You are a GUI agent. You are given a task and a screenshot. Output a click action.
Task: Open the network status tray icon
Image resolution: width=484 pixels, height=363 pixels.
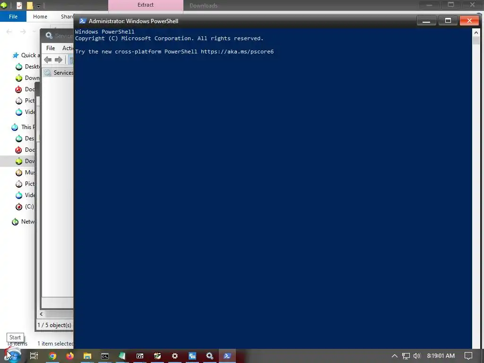pyautogui.click(x=406, y=356)
